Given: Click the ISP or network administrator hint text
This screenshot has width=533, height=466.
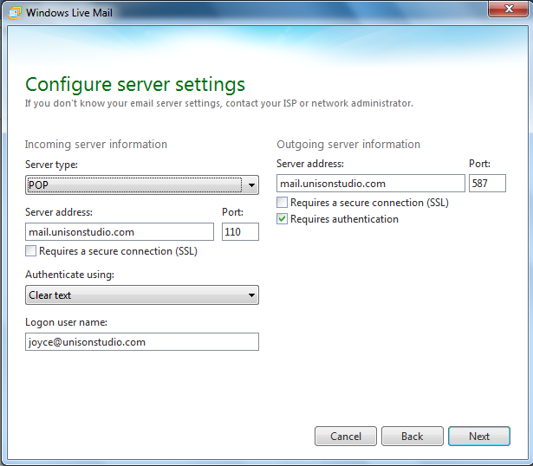Looking at the screenshot, I should coord(219,103).
